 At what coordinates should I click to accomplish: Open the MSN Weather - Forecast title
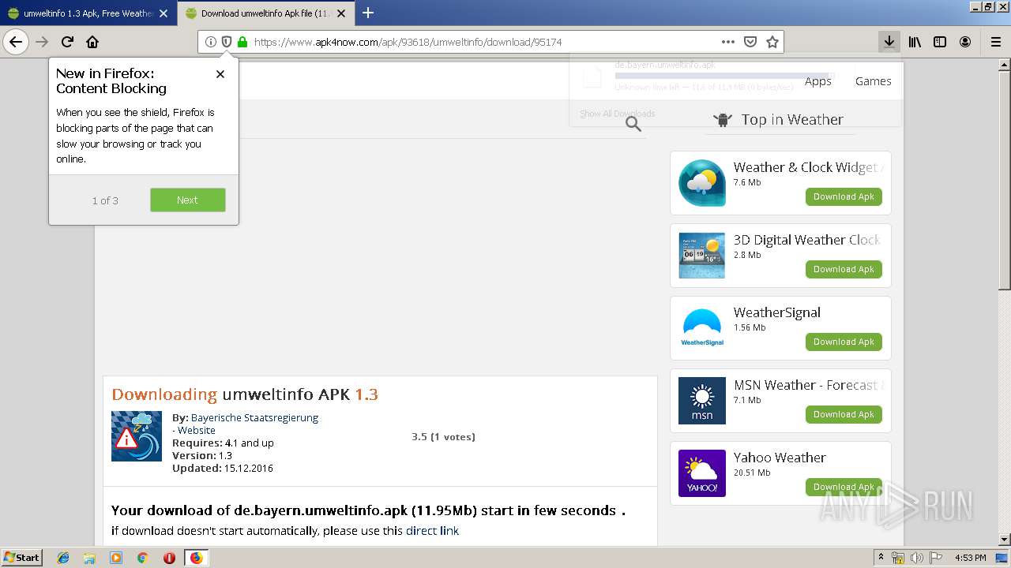point(807,385)
